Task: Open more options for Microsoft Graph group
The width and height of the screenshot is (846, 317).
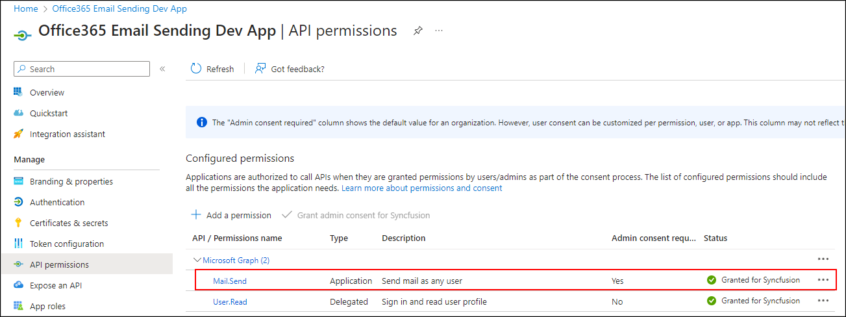Action: click(x=823, y=259)
